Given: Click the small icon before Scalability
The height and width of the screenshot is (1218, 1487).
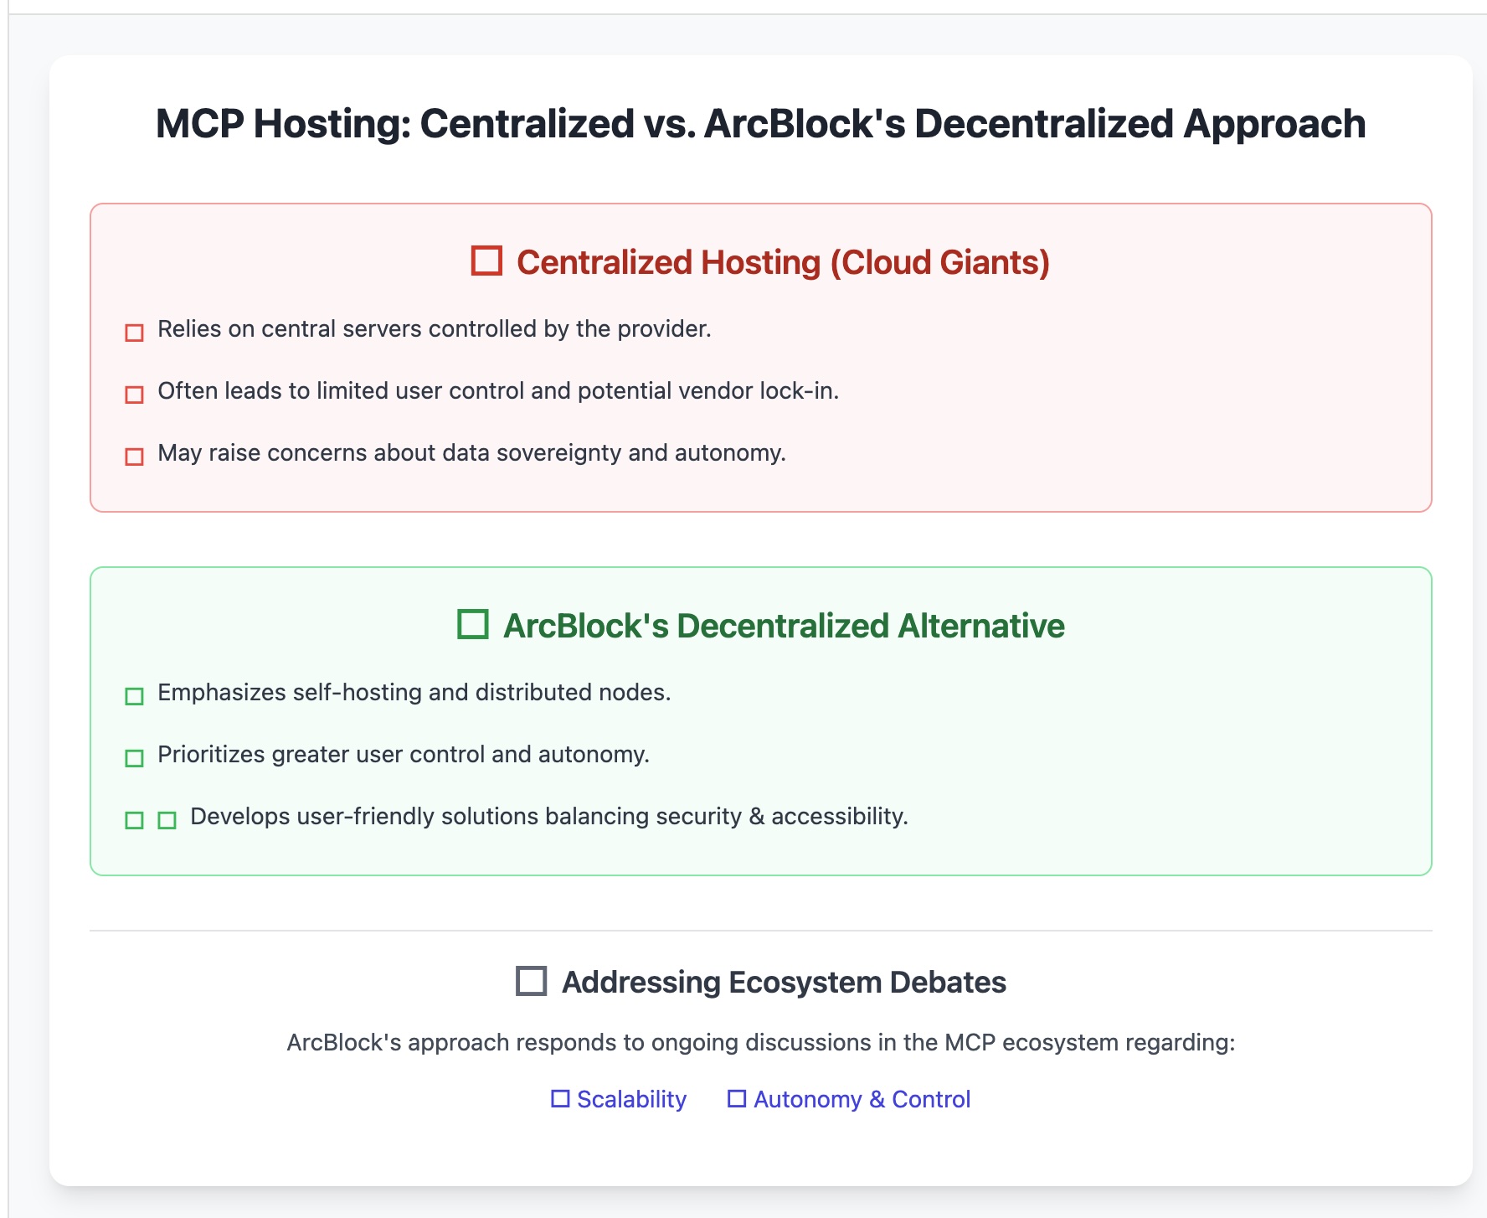Looking at the screenshot, I should point(560,1098).
